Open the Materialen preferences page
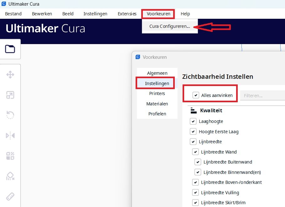The image size is (285, 207). coord(157,104)
